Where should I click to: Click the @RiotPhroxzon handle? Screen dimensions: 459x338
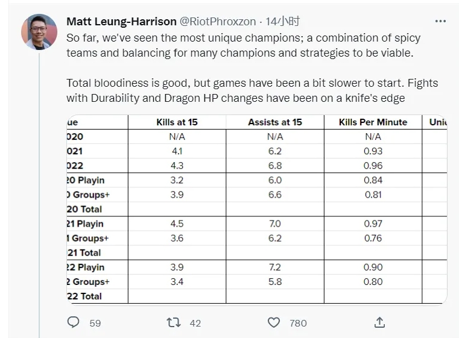coord(218,21)
